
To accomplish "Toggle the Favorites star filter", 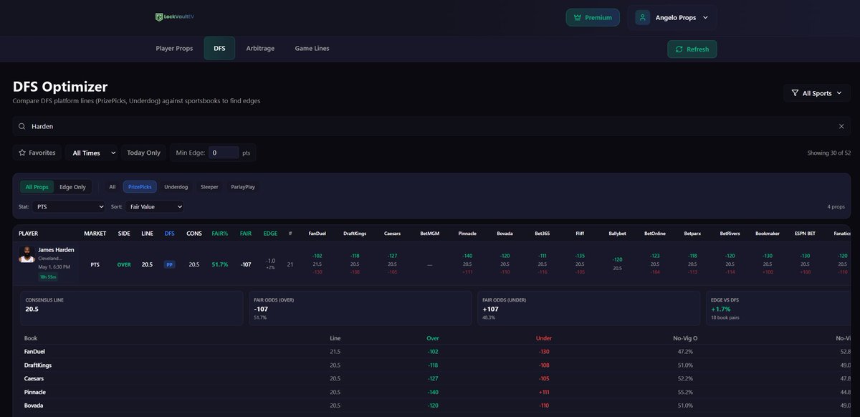I will click(x=37, y=153).
